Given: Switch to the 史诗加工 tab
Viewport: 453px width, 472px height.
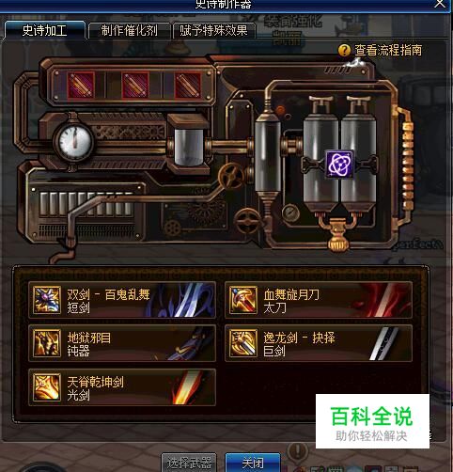Looking at the screenshot, I should click(44, 30).
